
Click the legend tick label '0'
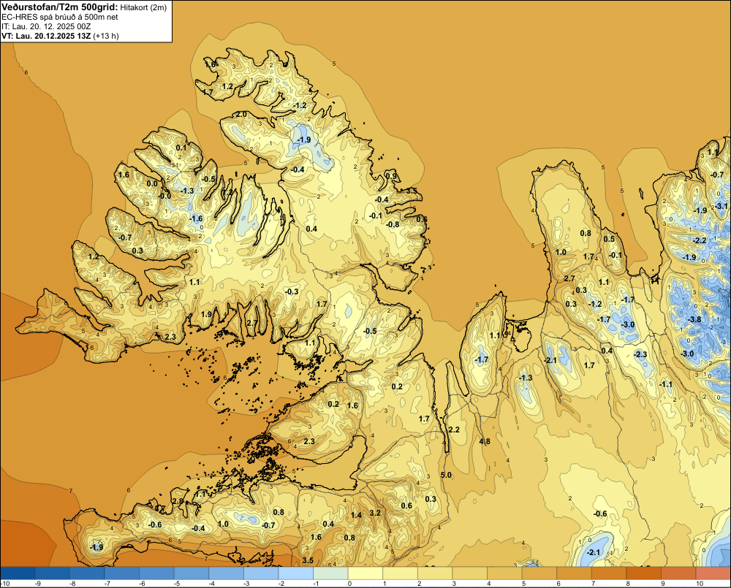(x=349, y=584)
